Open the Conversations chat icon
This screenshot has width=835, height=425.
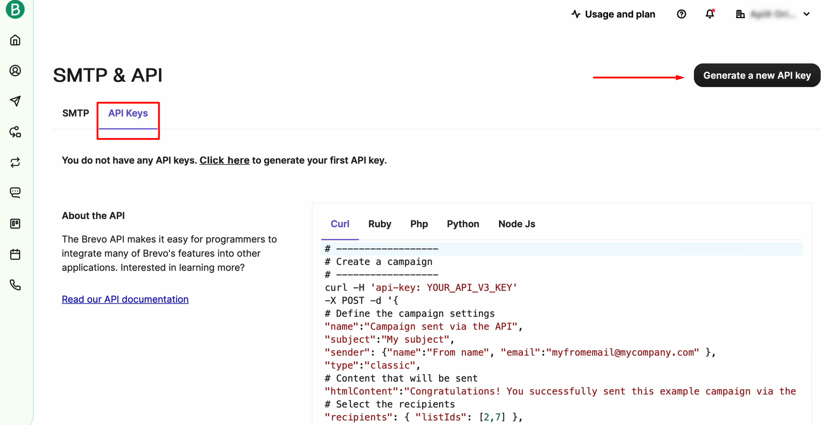click(x=15, y=193)
